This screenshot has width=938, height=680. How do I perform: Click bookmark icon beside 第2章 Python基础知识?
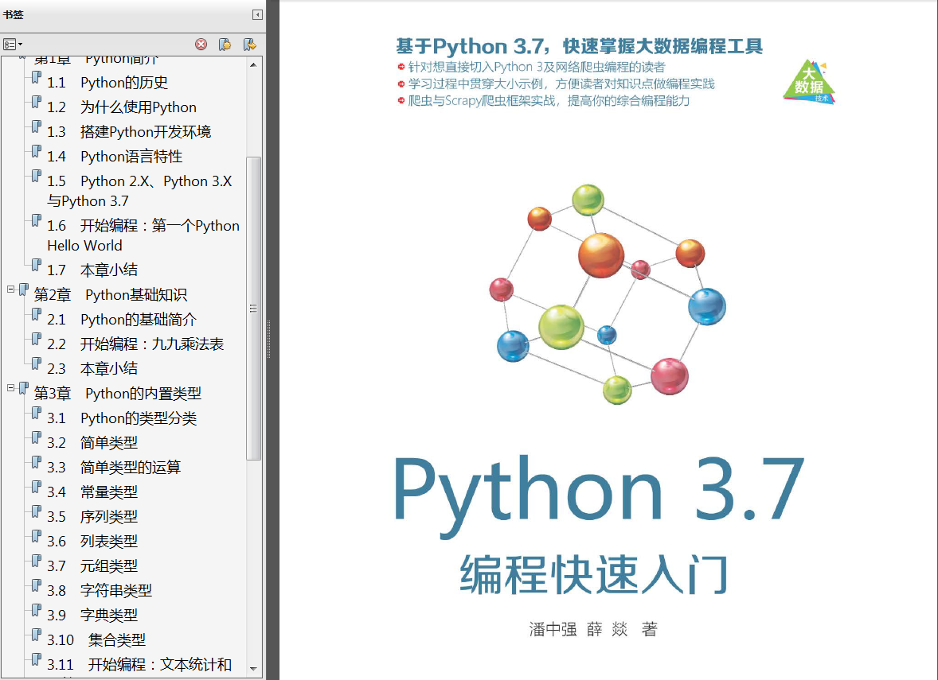click(23, 289)
